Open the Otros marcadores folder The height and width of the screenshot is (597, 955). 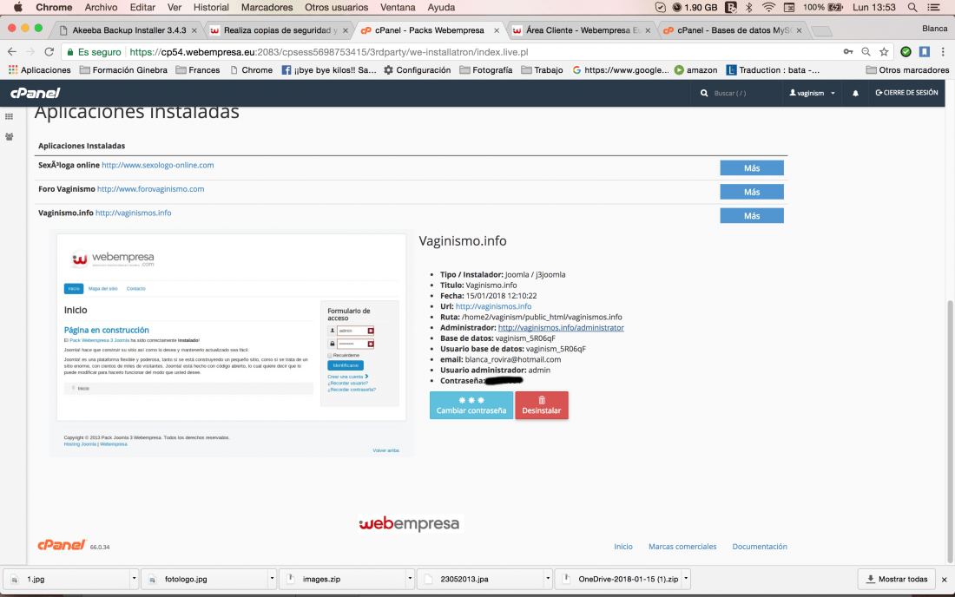pos(907,70)
